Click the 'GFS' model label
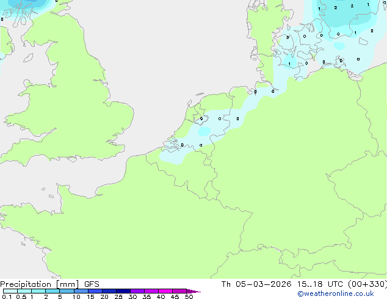This screenshot has width=387, height=299. pos(92,284)
